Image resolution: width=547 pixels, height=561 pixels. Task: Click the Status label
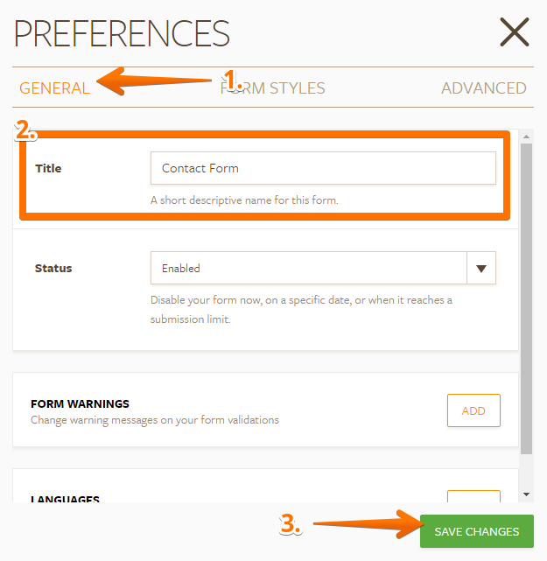click(x=53, y=268)
